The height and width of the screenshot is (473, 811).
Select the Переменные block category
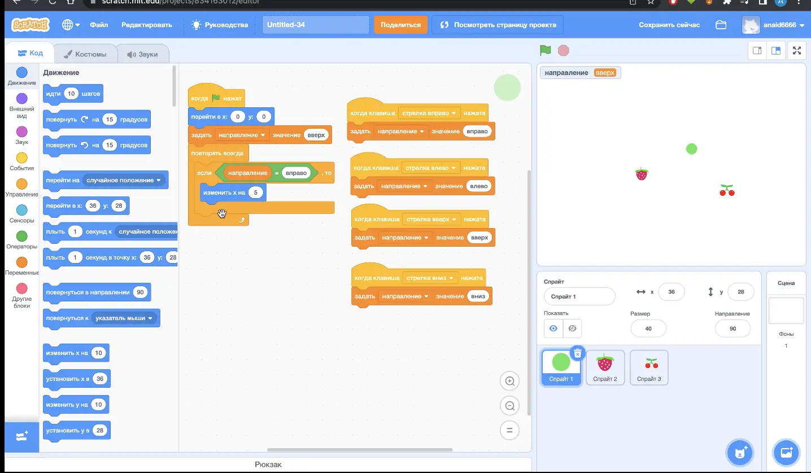[22, 266]
